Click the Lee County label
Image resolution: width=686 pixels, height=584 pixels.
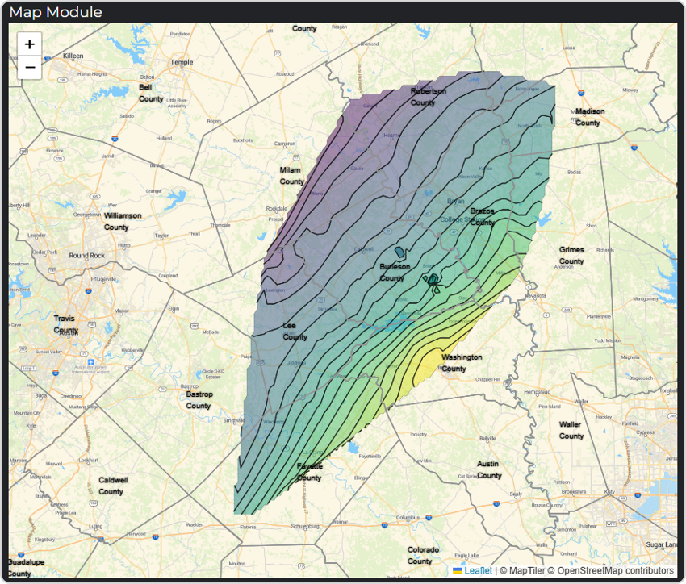tap(295, 331)
